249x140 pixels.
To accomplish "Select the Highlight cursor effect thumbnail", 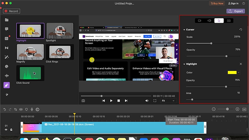I will 30,31.
